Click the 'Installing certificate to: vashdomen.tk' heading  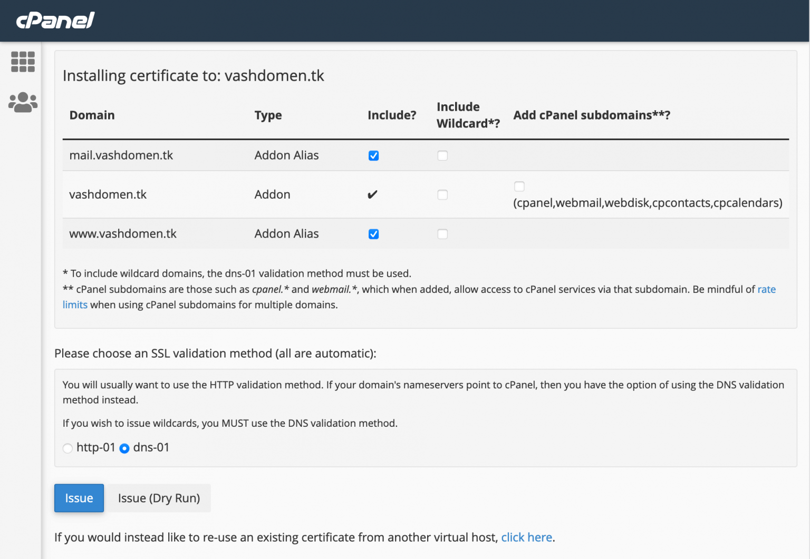coord(193,76)
